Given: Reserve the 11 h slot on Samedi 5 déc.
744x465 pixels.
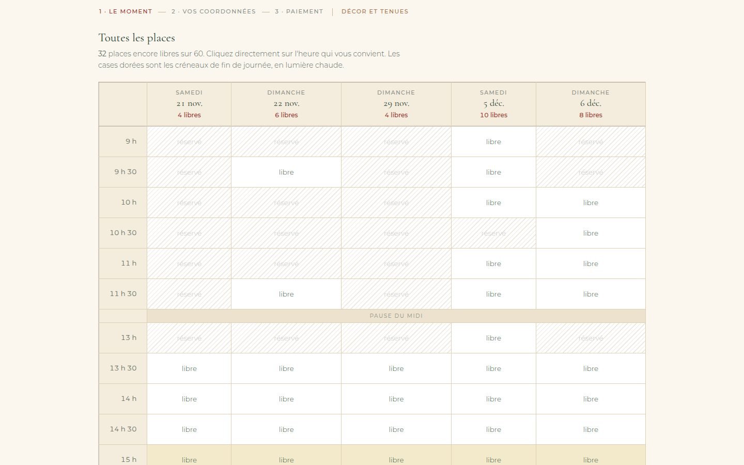Looking at the screenshot, I should [493, 263].
